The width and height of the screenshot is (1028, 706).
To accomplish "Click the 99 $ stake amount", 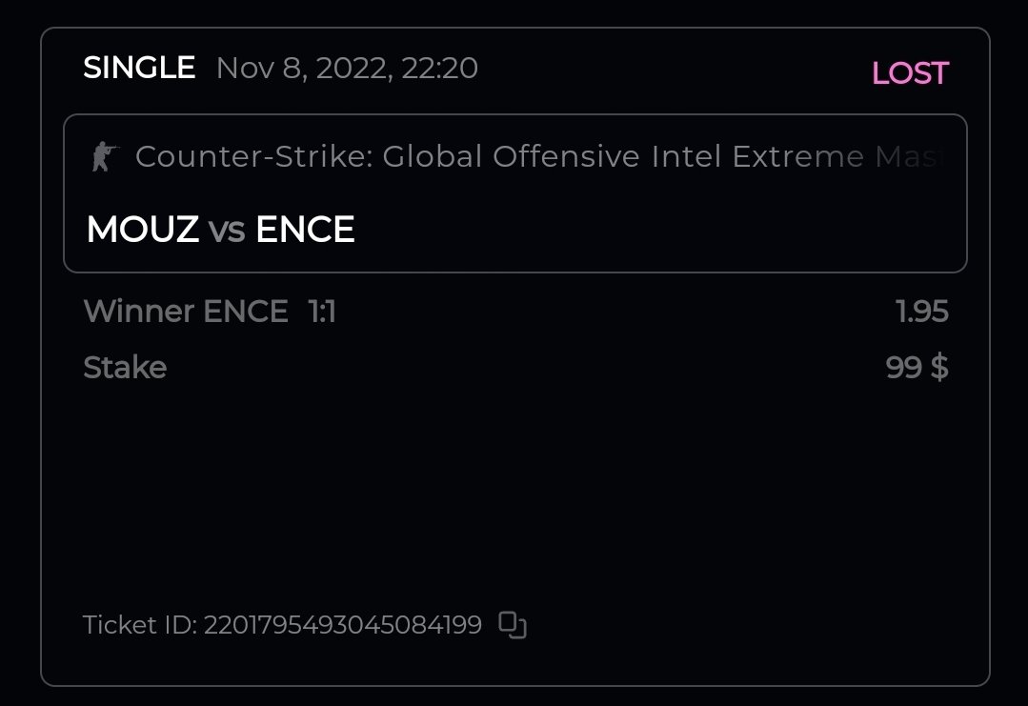I will tap(917, 368).
